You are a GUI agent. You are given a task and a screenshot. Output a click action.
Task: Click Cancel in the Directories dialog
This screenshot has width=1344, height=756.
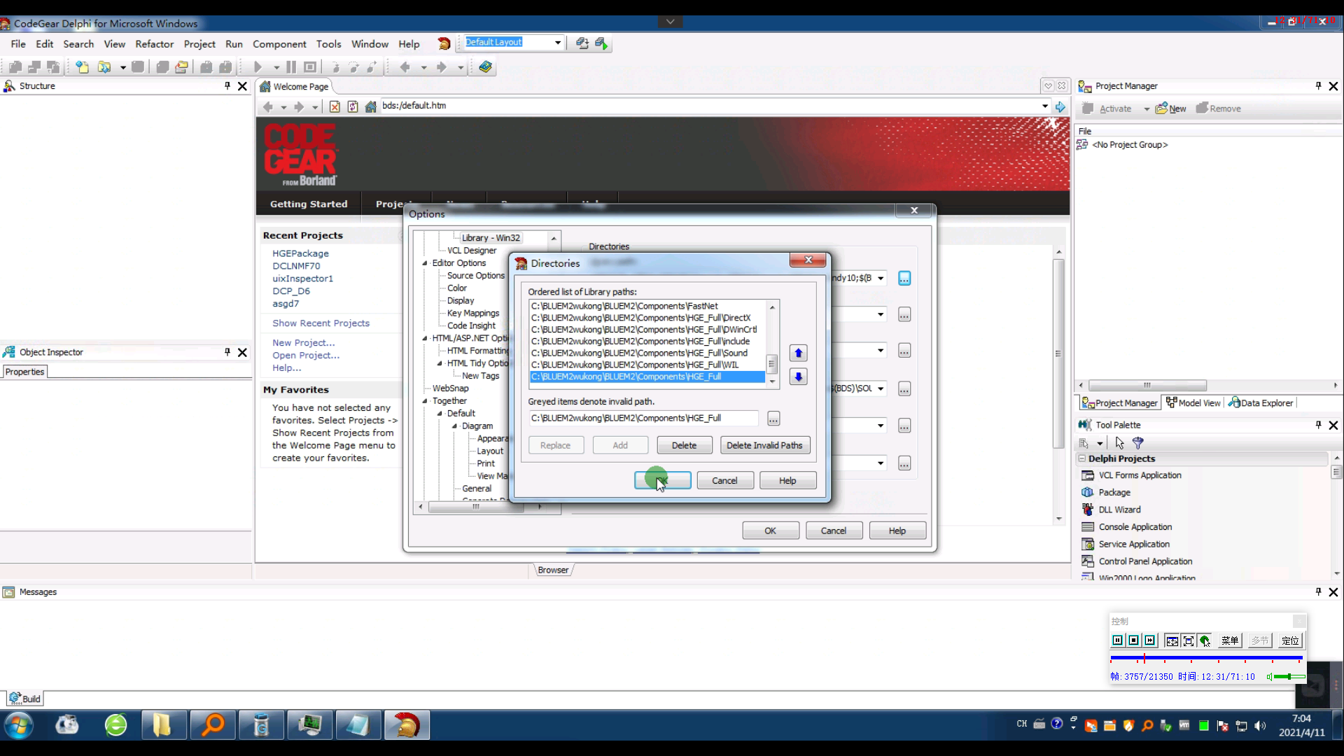coord(724,480)
